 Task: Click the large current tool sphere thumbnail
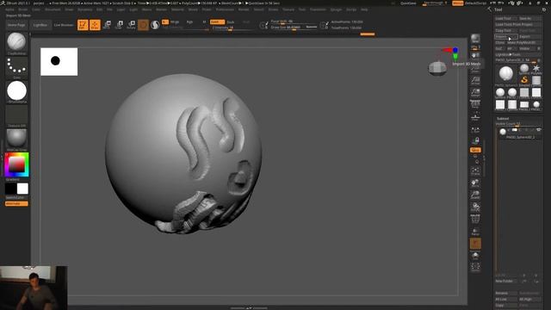point(506,74)
